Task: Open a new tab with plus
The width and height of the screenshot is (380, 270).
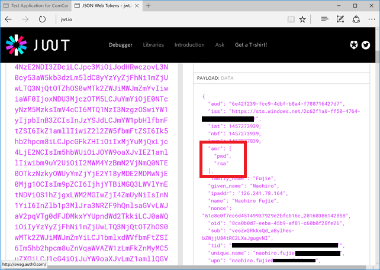Action: [x=148, y=6]
